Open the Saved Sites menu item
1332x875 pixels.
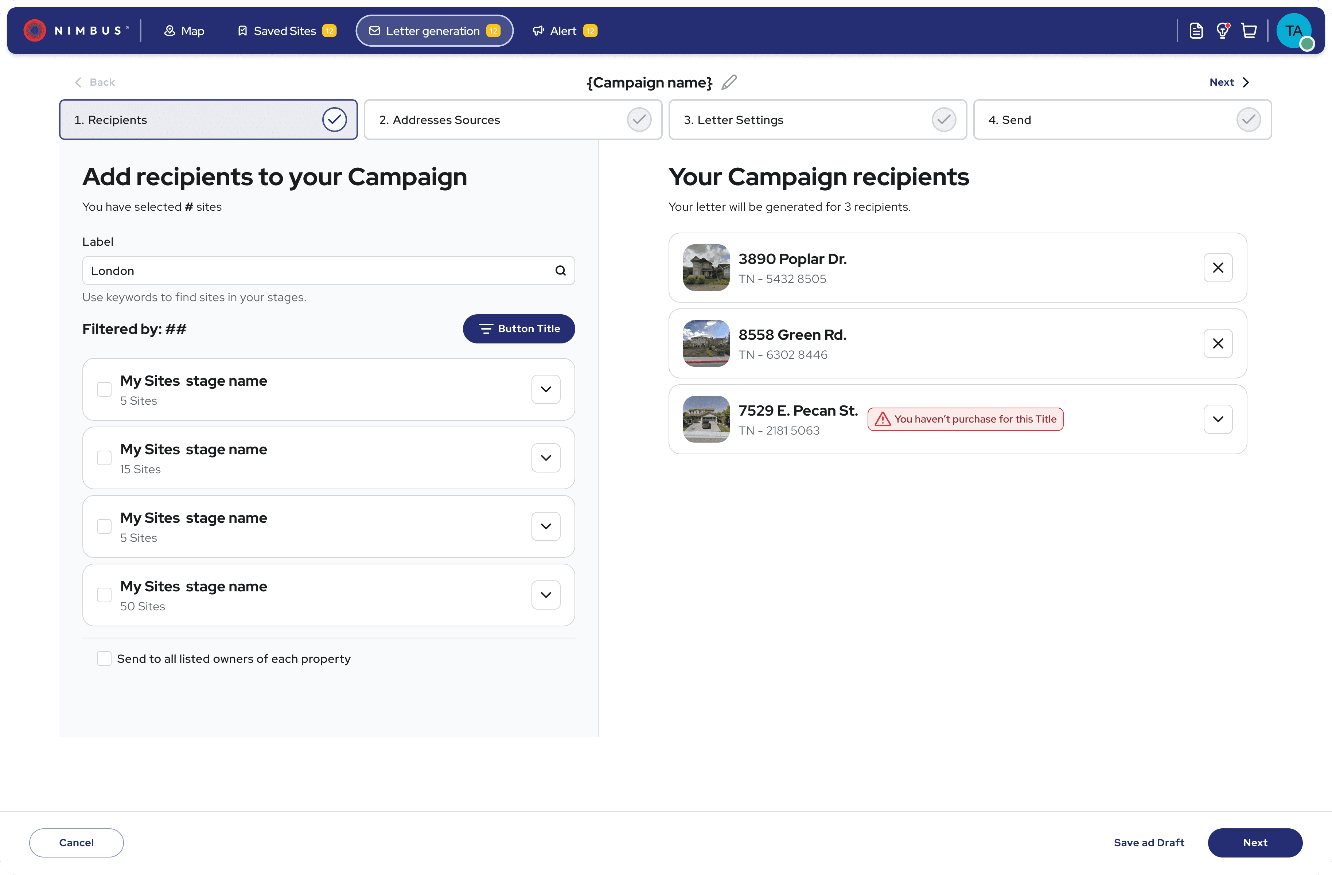(286, 31)
